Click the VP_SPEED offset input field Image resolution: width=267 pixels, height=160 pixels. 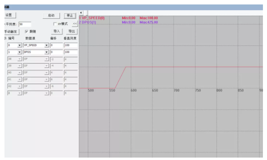pos(57,45)
